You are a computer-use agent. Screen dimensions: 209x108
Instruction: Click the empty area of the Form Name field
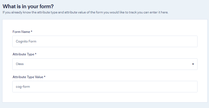point(117,41)
